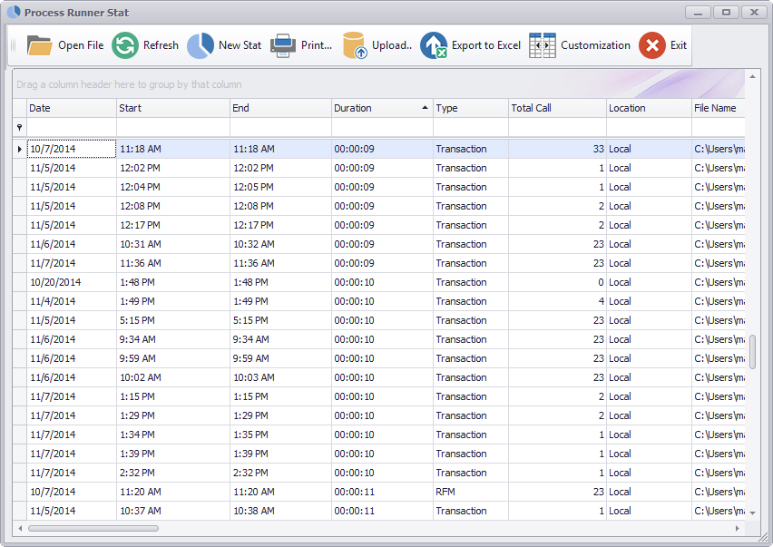Click the Type column header
This screenshot has height=547, width=773.
tap(470, 108)
